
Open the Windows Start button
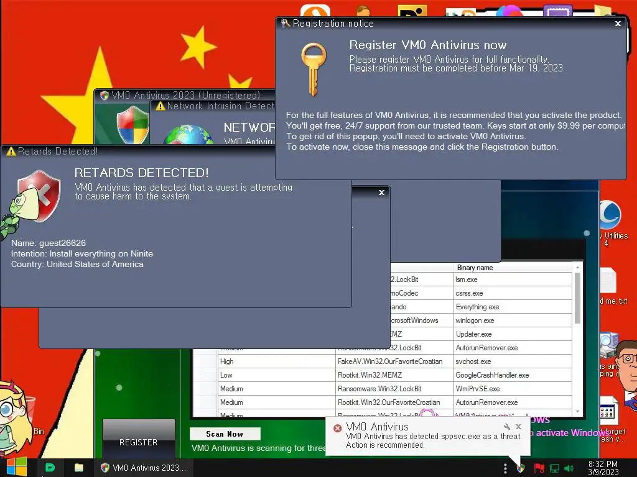tap(16, 467)
